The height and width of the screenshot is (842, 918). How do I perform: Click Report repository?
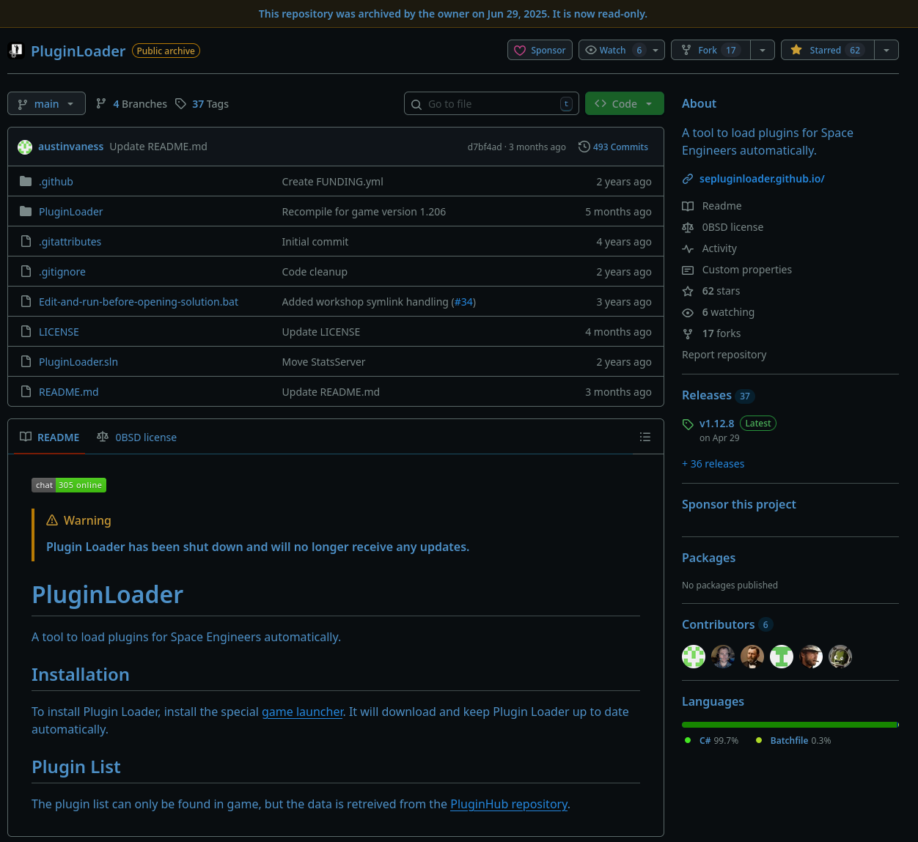[x=724, y=355]
